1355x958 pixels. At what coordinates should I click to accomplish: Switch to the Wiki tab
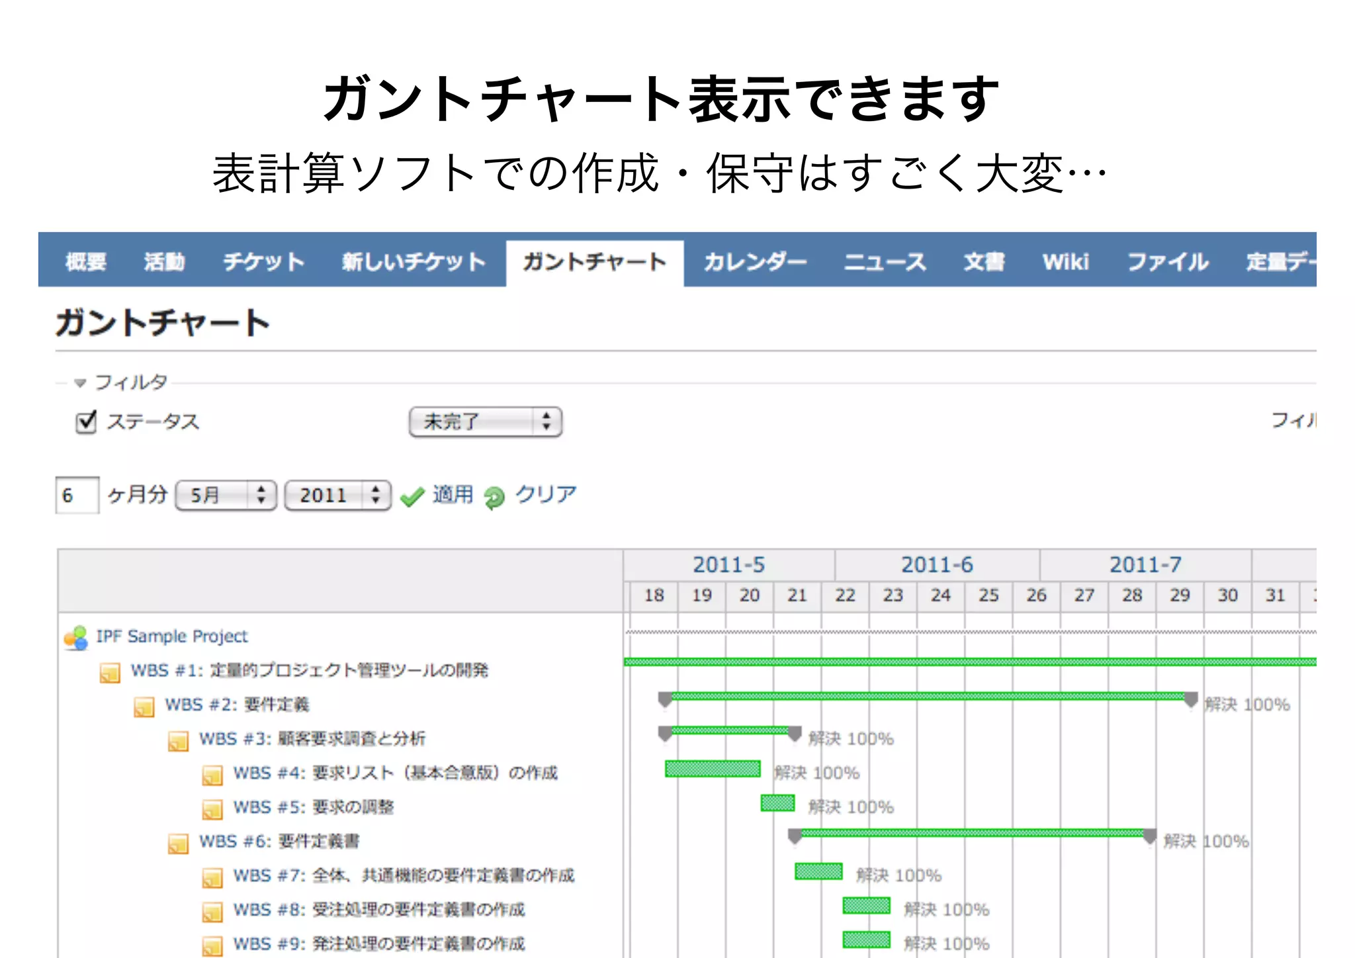(x=1066, y=262)
